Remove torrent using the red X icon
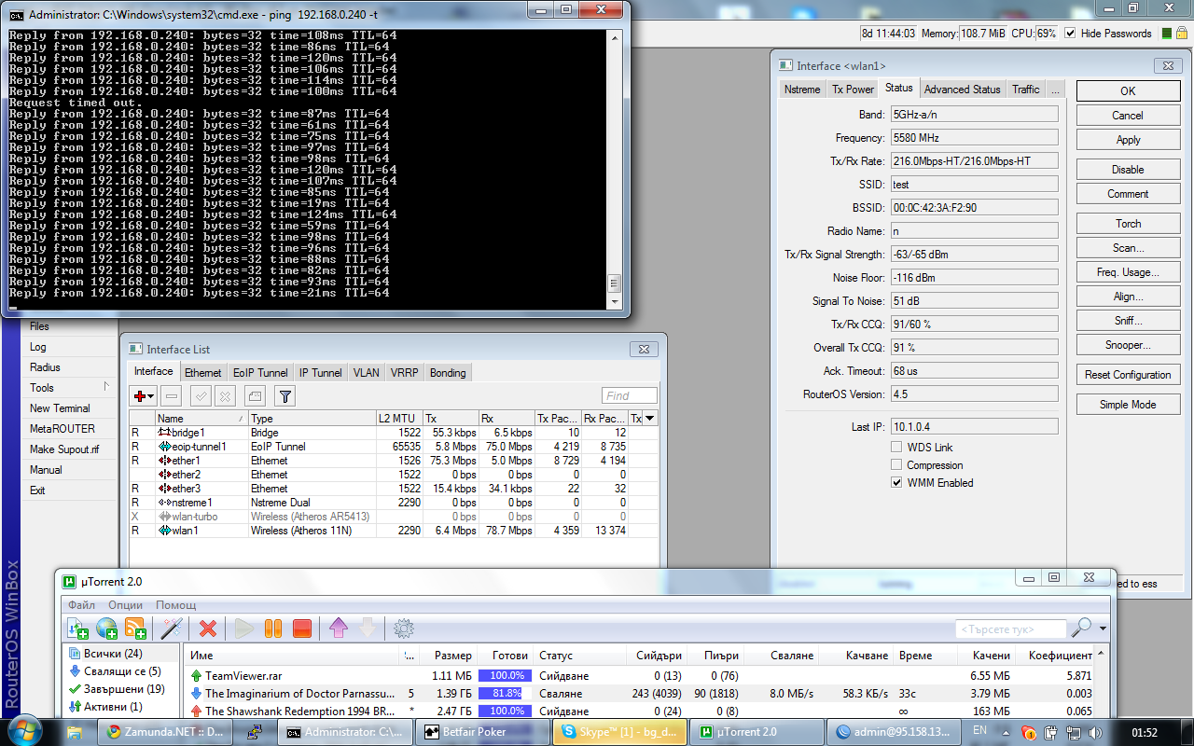Image resolution: width=1194 pixels, height=746 pixels. (208, 629)
